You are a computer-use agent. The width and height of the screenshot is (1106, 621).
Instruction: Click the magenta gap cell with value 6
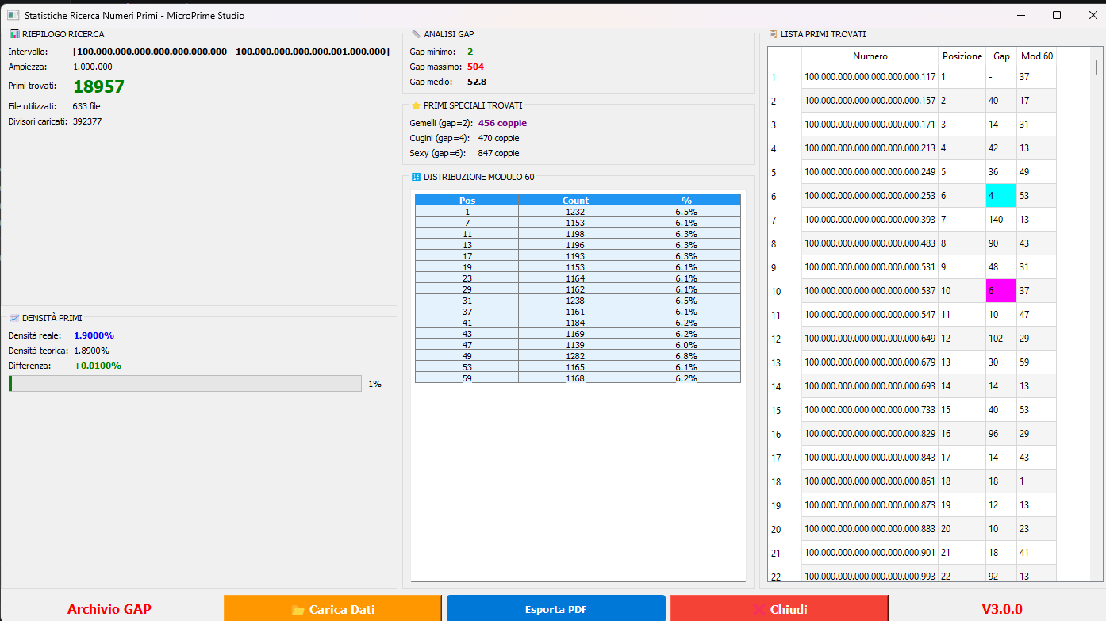point(1001,291)
